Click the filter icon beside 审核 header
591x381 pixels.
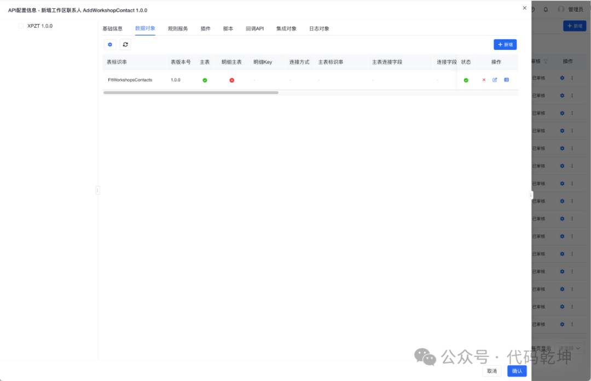pos(546,61)
